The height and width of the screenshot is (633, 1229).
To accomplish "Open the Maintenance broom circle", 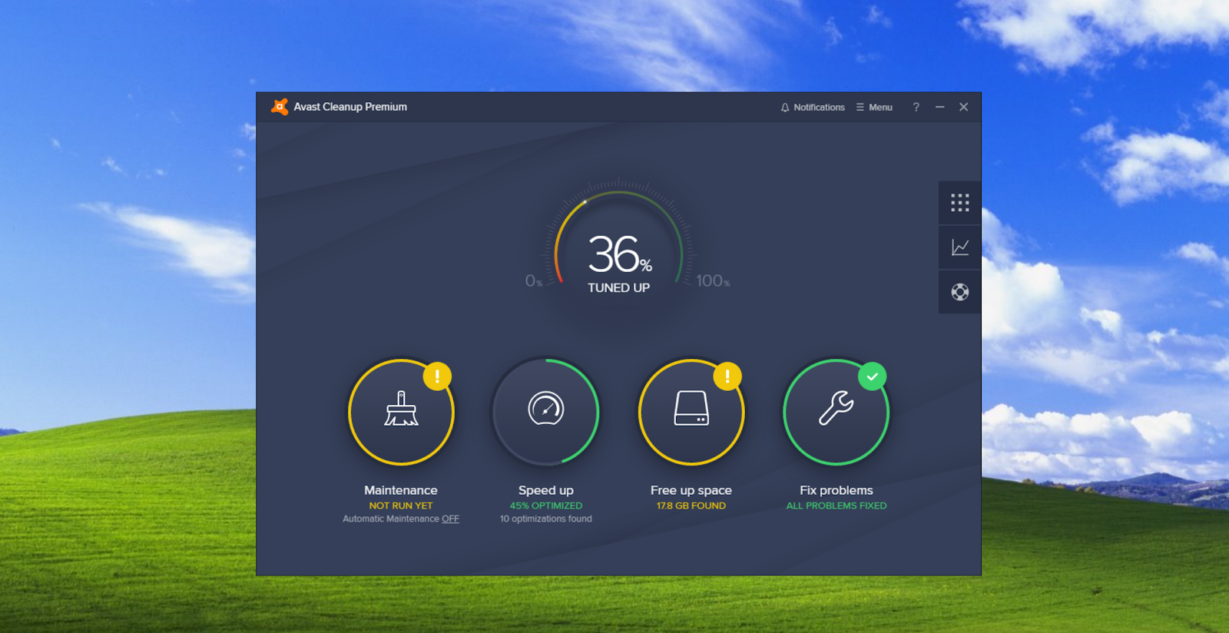I will (401, 413).
